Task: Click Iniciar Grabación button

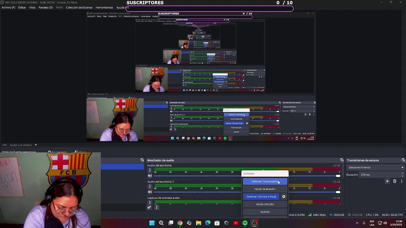Action: click(x=265, y=189)
